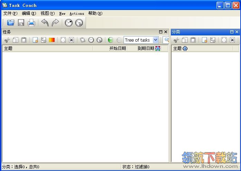The image size is (241, 171).
Task: Undo the last action with left arrow
Action: pos(45,23)
